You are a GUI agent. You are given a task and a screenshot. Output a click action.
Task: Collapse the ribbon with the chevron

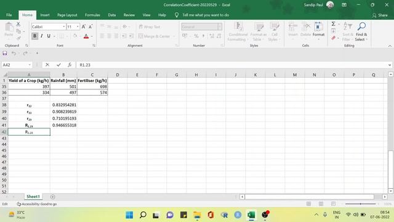point(390,46)
